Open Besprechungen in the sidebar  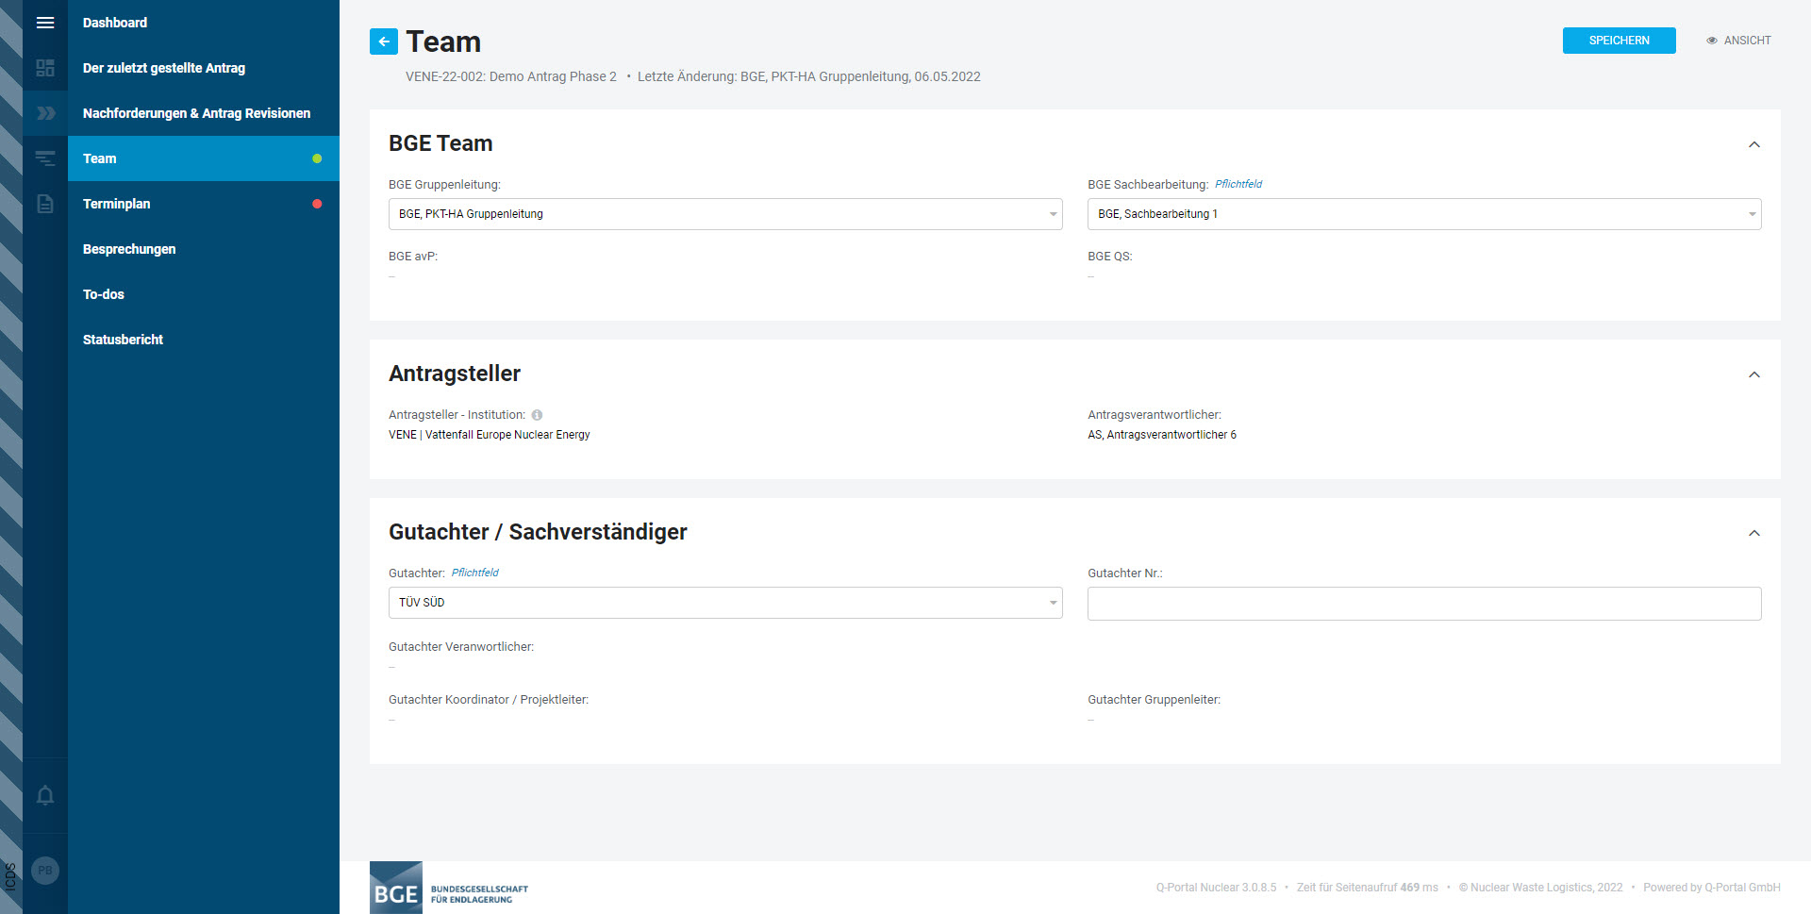[x=129, y=249]
